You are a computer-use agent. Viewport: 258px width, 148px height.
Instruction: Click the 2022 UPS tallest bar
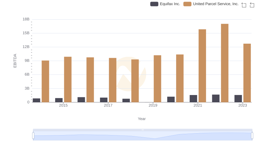click(x=224, y=63)
